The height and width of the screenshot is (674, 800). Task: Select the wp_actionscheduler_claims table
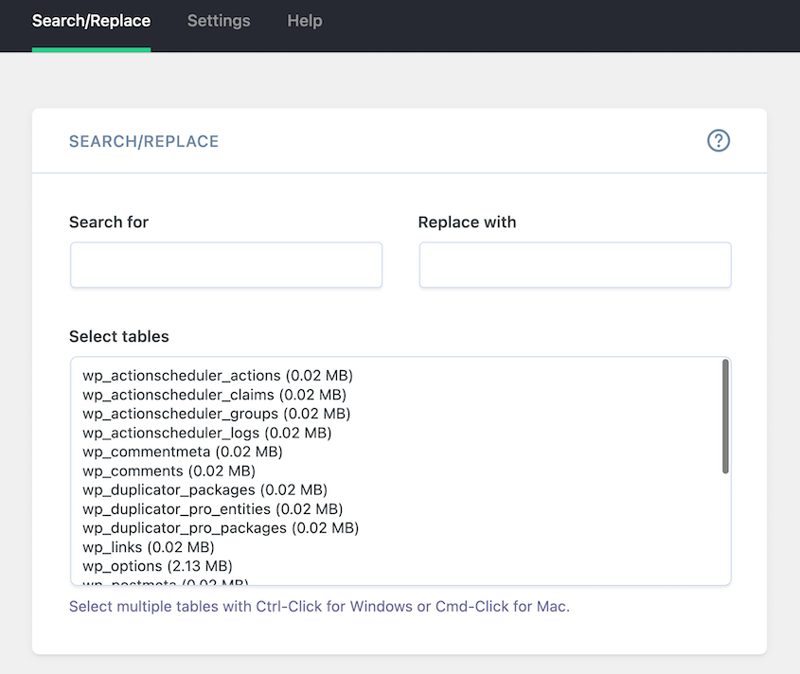[213, 395]
